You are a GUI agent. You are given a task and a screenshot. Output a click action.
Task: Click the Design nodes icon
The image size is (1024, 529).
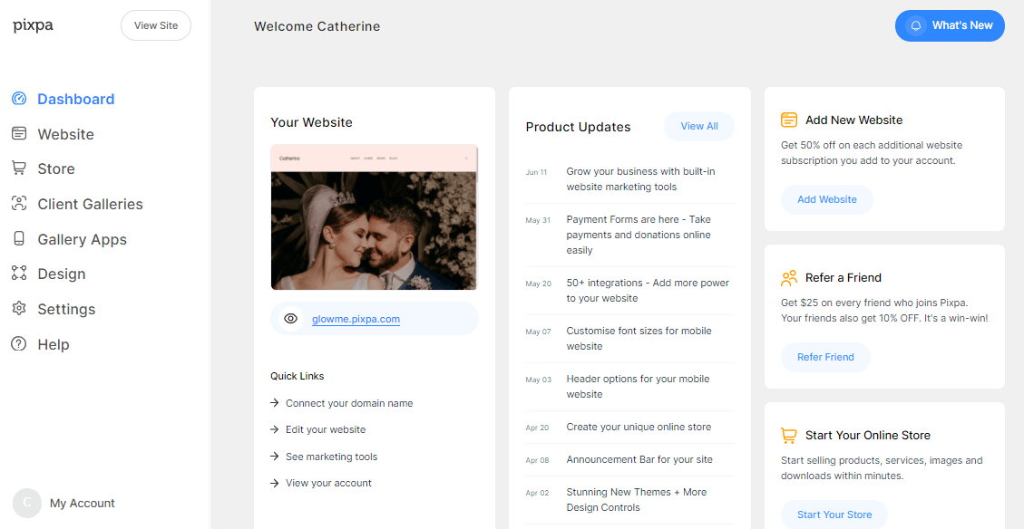coord(19,274)
